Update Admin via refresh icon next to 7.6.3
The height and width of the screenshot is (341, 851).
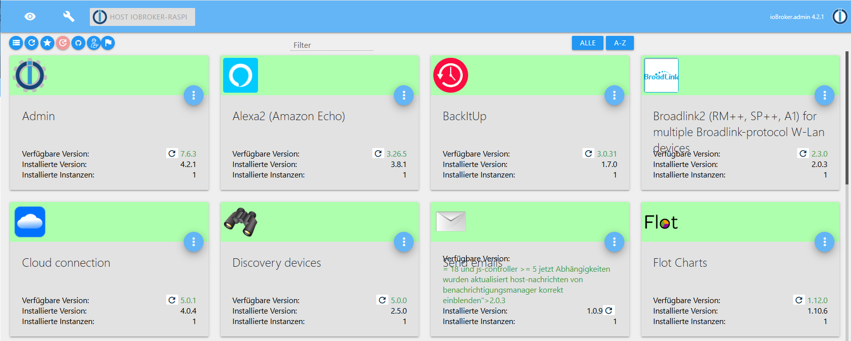click(172, 154)
